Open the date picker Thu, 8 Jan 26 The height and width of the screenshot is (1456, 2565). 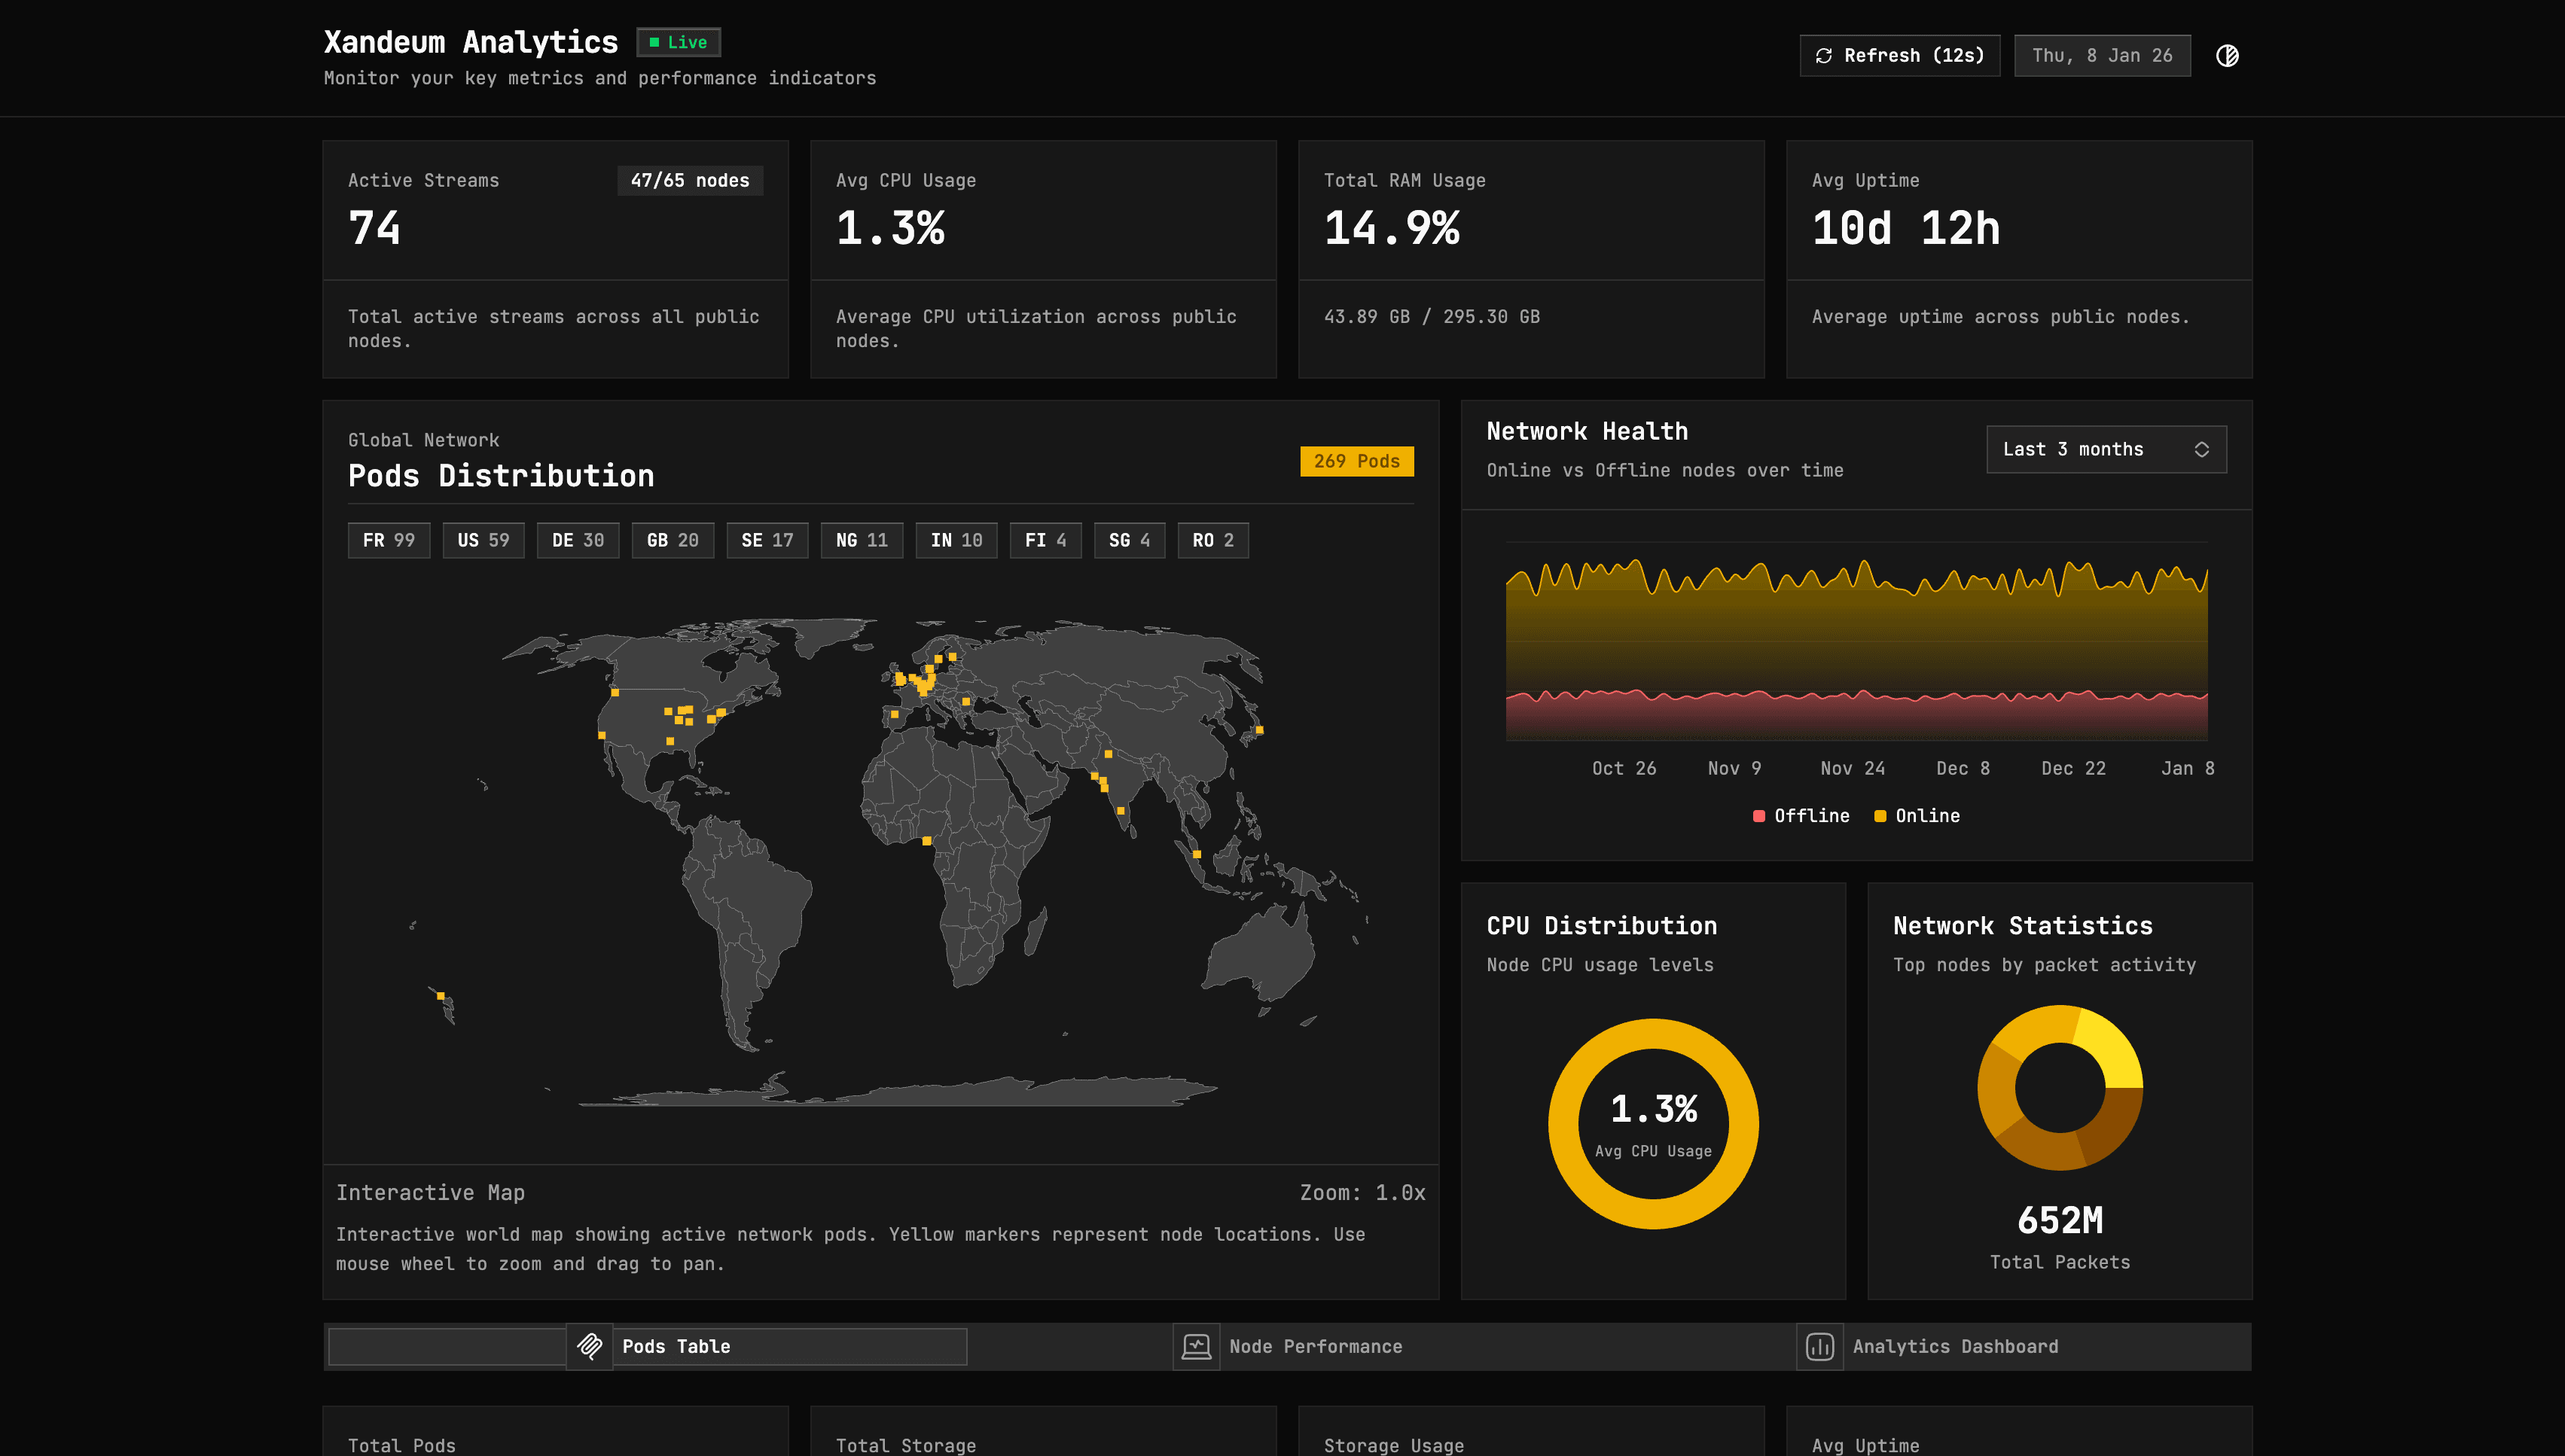coord(2101,56)
